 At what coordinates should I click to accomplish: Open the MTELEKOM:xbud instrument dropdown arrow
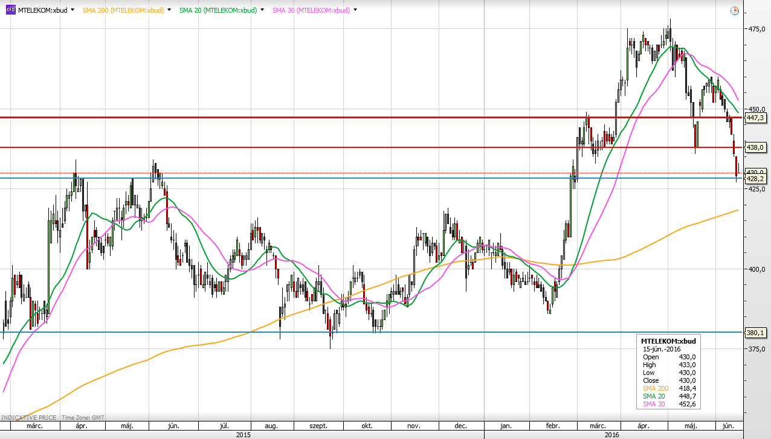click(x=73, y=10)
